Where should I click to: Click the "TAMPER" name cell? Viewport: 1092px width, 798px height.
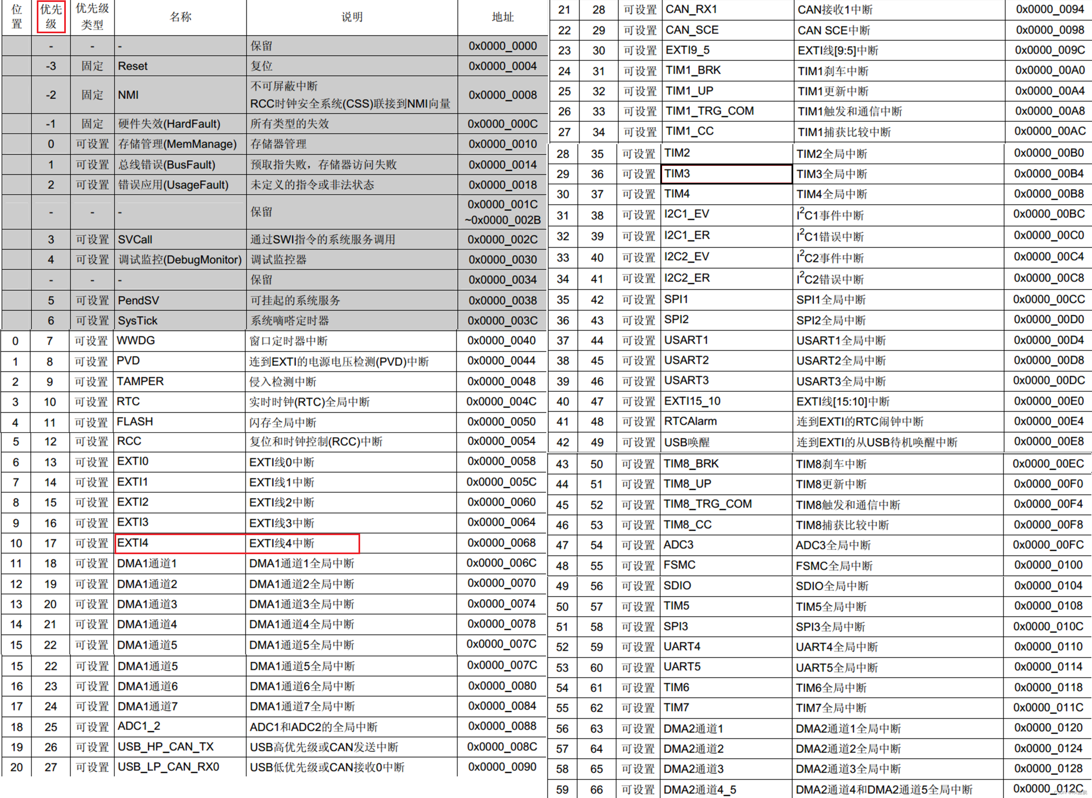pyautogui.click(x=180, y=382)
